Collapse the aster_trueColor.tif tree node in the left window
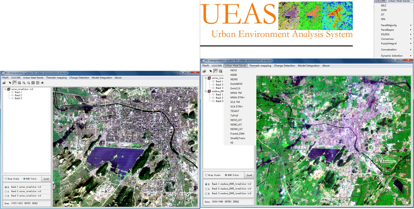The width and height of the screenshot is (414, 209). [5, 89]
